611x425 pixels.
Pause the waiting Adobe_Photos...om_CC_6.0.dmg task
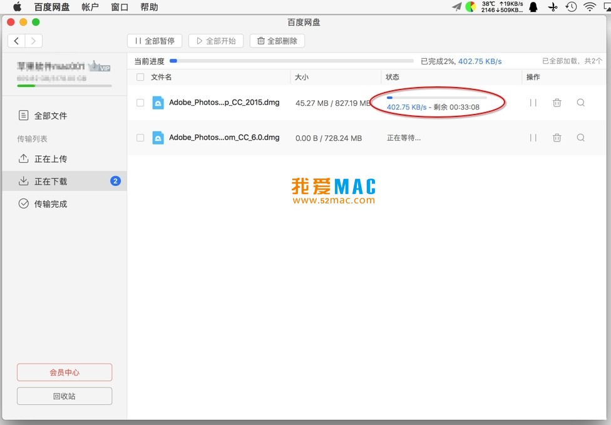pos(533,138)
